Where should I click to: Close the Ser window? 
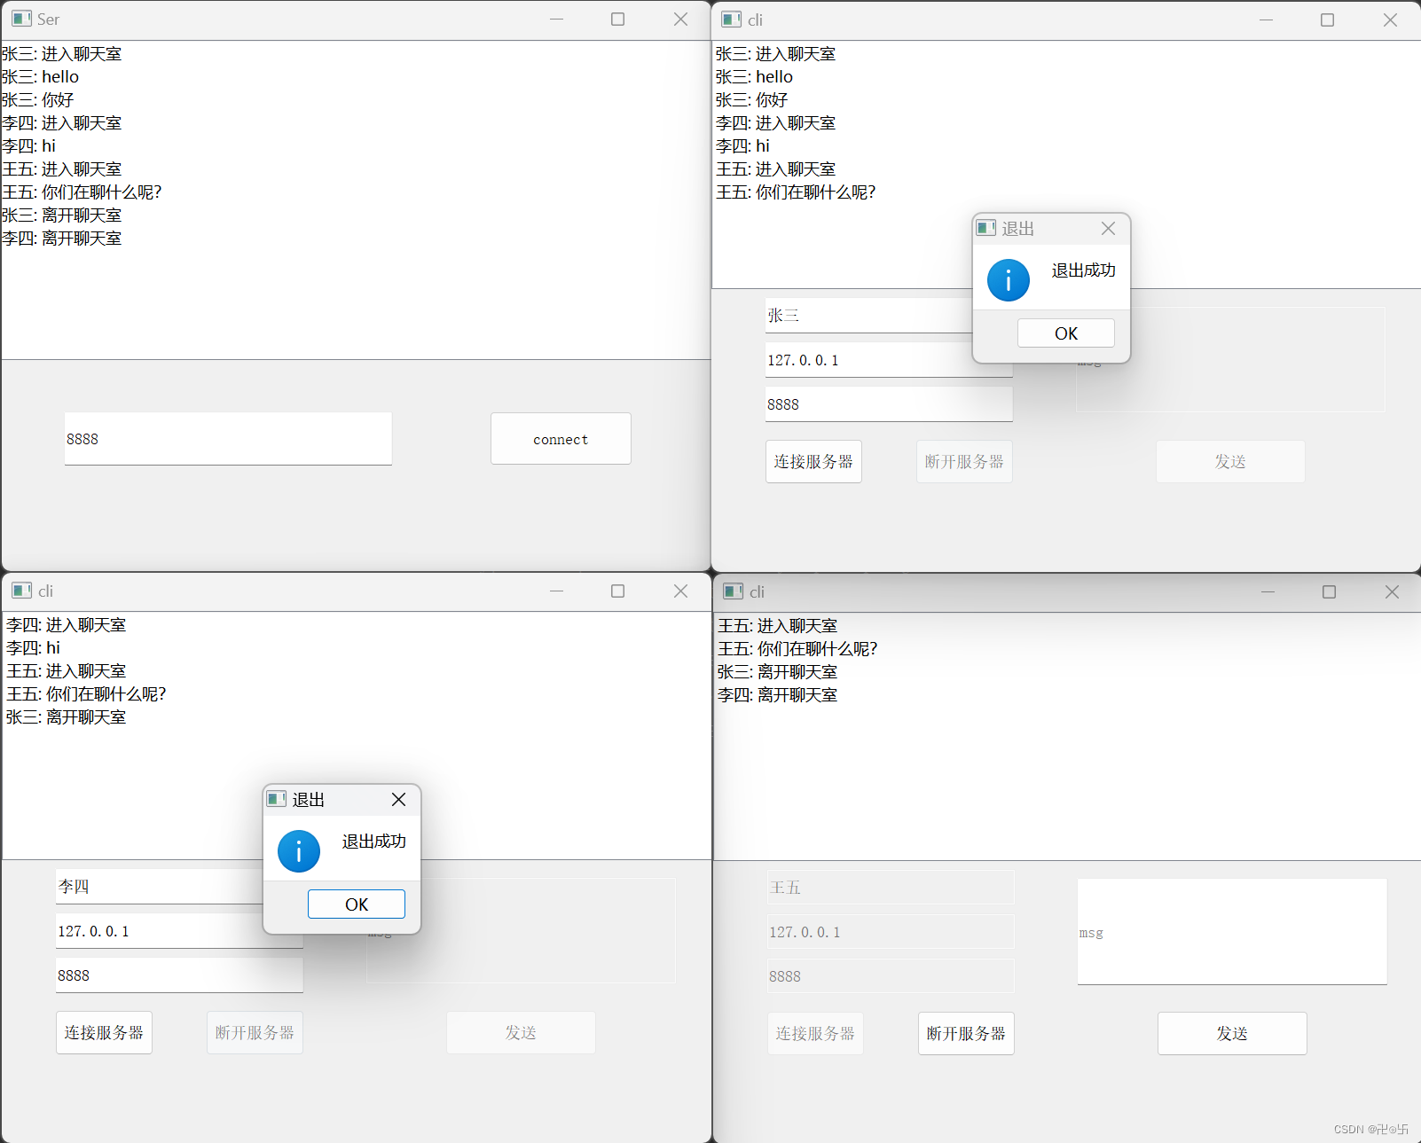(x=680, y=19)
